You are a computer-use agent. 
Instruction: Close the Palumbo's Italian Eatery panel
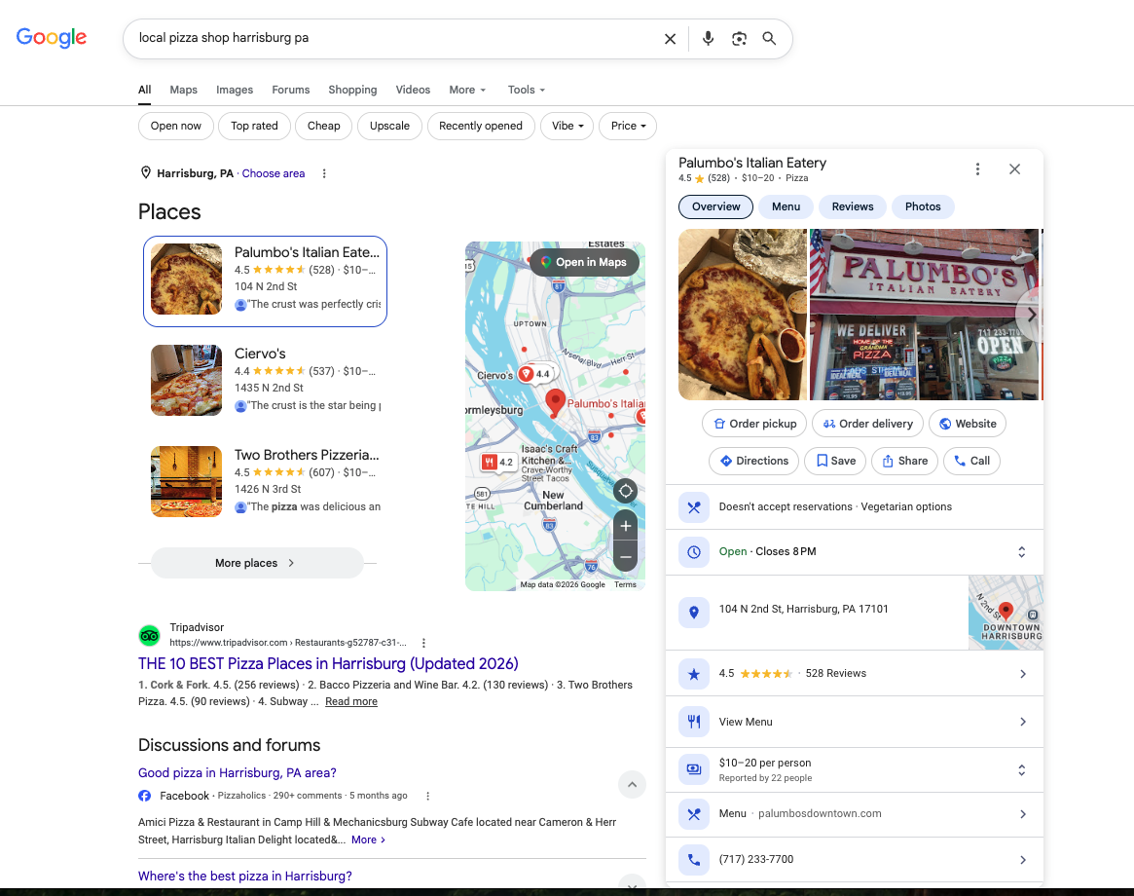pyautogui.click(x=1014, y=168)
